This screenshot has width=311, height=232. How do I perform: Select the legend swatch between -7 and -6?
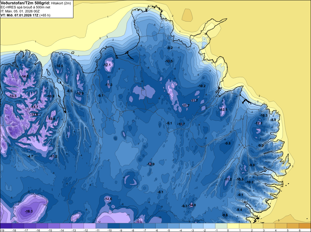point(150,226)
